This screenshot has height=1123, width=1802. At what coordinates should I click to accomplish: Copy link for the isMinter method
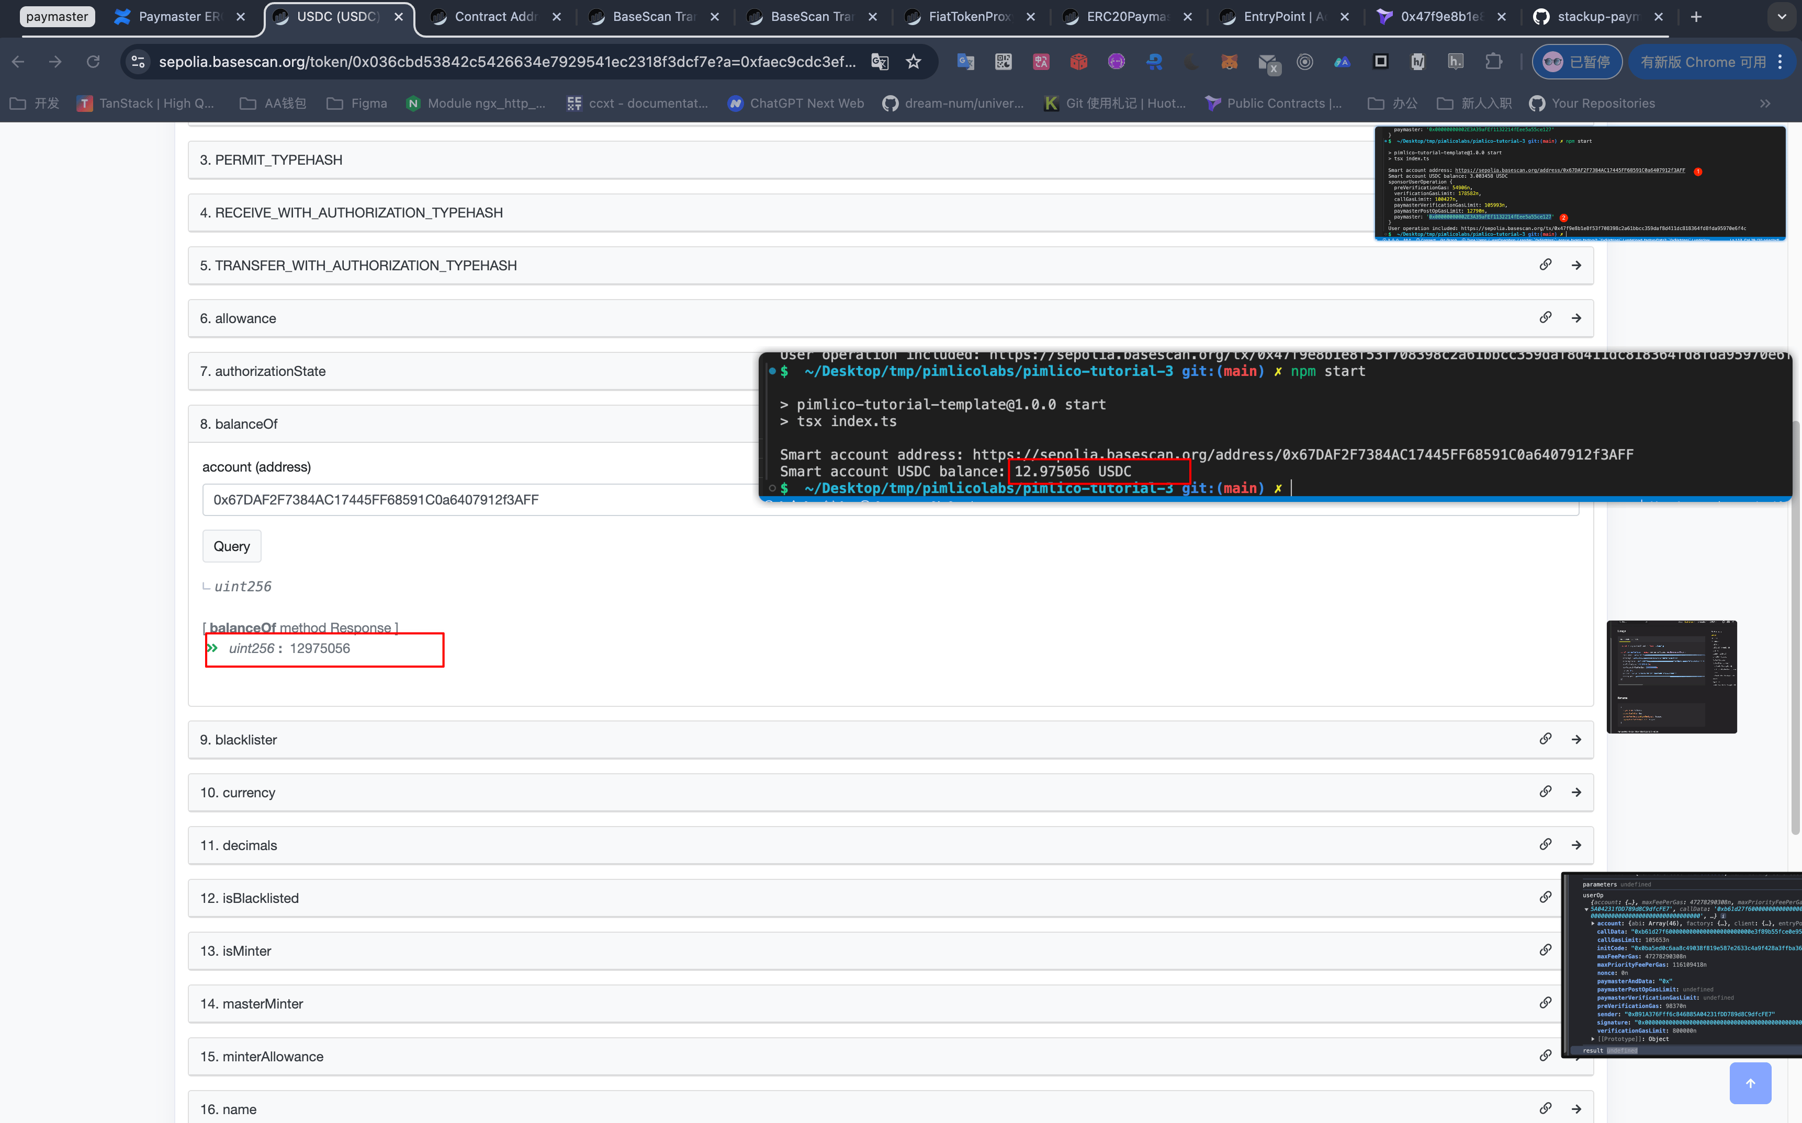[1546, 950]
